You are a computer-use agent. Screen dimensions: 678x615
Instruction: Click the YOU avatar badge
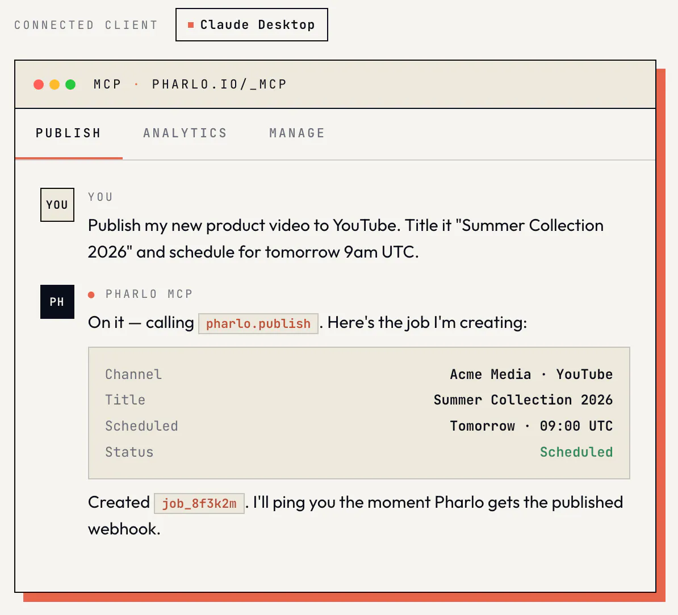57,205
